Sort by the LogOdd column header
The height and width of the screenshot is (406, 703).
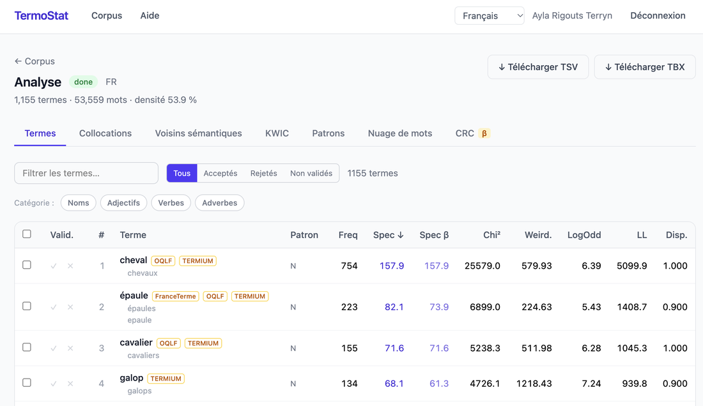click(x=584, y=235)
